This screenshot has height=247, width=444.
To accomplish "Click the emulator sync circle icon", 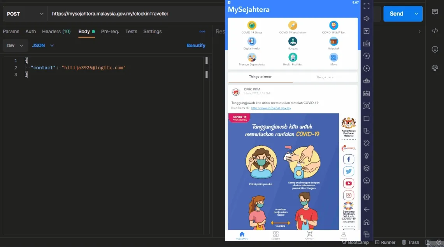I will (367, 68).
